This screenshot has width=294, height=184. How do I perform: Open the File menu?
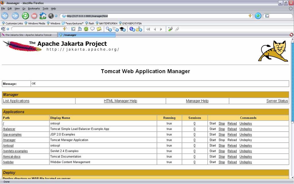(x=3, y=8)
